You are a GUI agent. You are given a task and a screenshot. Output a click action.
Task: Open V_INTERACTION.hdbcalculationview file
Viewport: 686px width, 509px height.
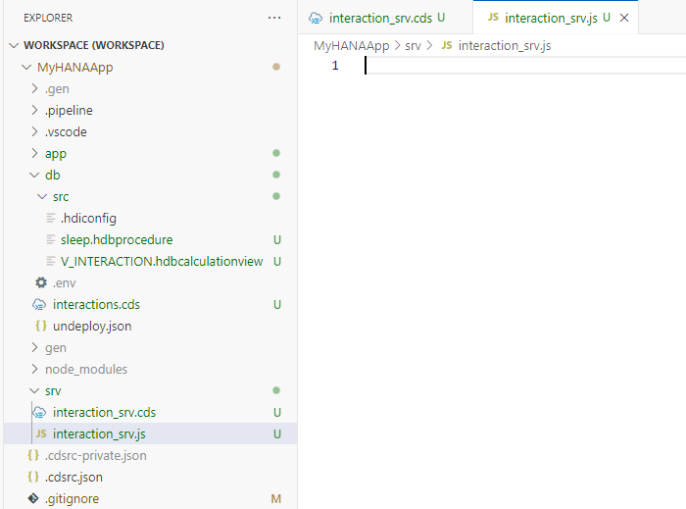162,261
